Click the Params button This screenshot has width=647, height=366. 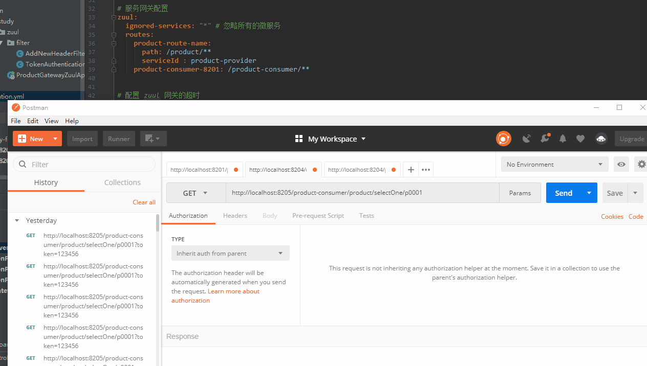(x=520, y=193)
